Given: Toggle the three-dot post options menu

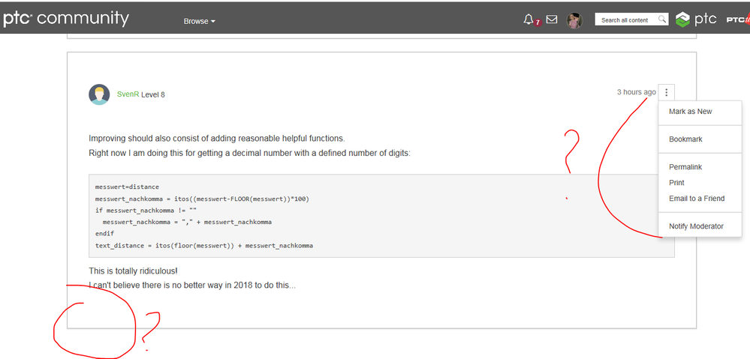Looking at the screenshot, I should tap(667, 92).
